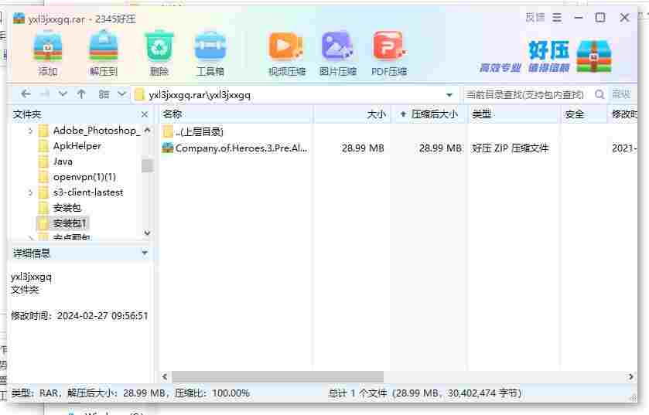Select the openvpn(1)(1) folder
Viewport: 649px width, 415px height.
pos(84,177)
